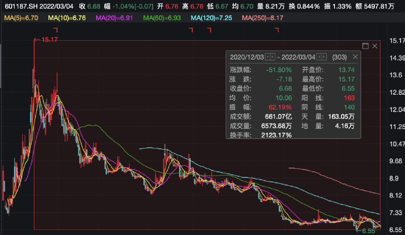Click the green MA(60)=6.93 label
The image size is (405, 235).
pos(162,18)
